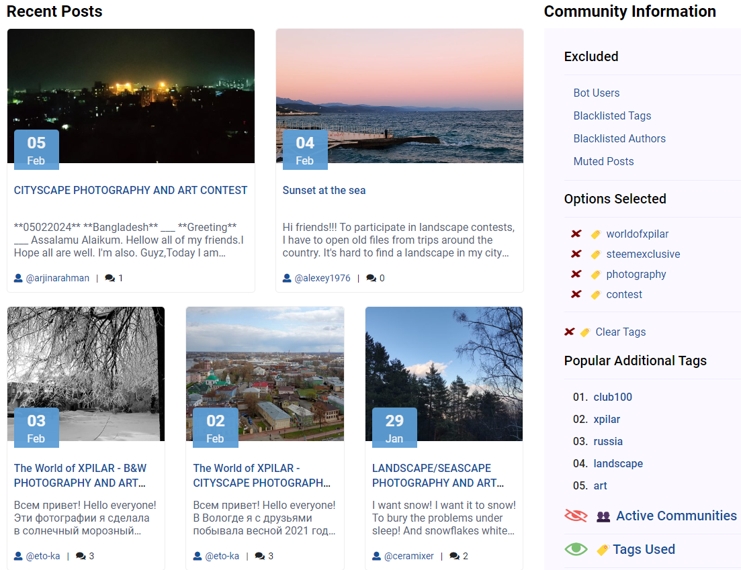Click the comments icon on the @ceramixer post
Image resolution: width=741 pixels, height=570 pixels.
454,556
